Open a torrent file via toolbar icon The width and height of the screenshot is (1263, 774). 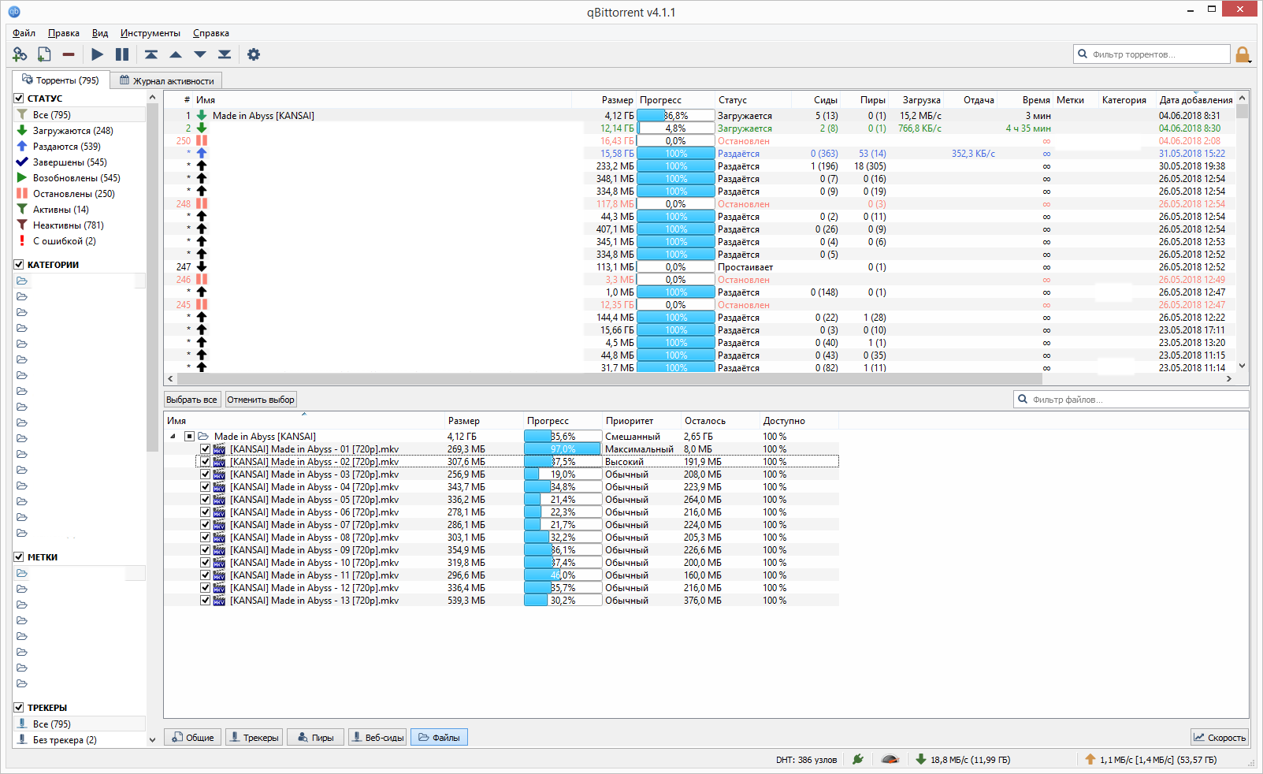(x=44, y=54)
